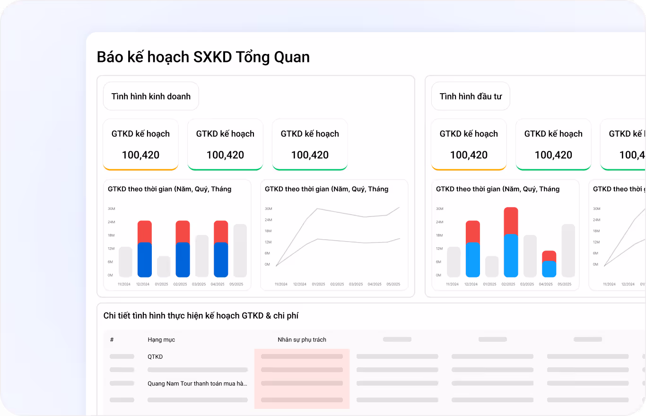Click the pink highlighted cell in the QTKD row
Screen dimensions: 646x416
click(302, 356)
